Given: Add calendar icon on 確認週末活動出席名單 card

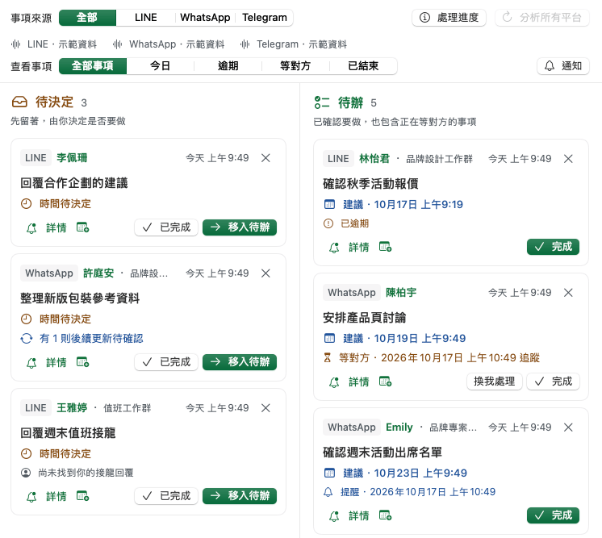Looking at the screenshot, I should [x=385, y=515].
